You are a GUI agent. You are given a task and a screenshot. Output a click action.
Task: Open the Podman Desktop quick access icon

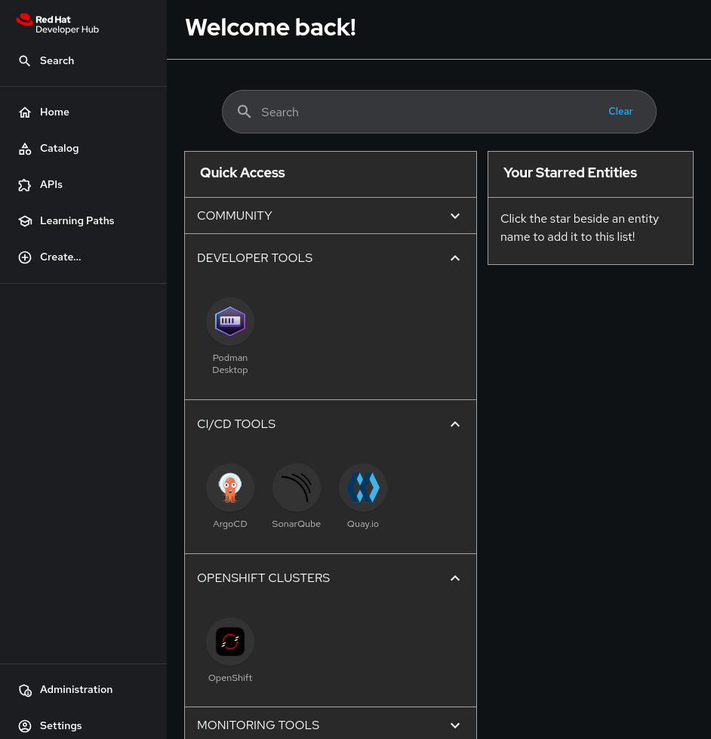point(230,322)
